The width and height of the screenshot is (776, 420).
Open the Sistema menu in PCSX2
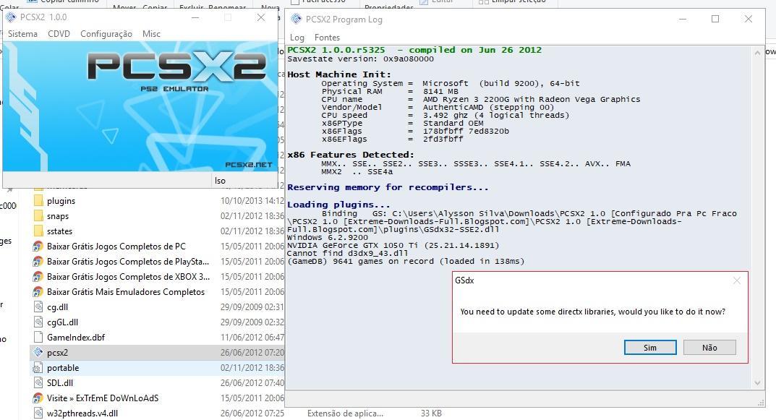pyautogui.click(x=22, y=34)
